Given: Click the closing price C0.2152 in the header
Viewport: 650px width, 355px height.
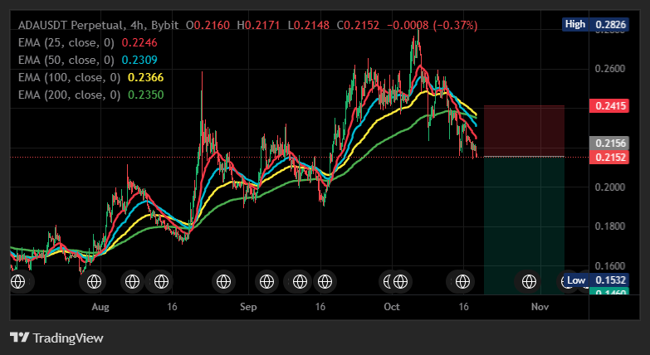Looking at the screenshot, I should point(358,25).
